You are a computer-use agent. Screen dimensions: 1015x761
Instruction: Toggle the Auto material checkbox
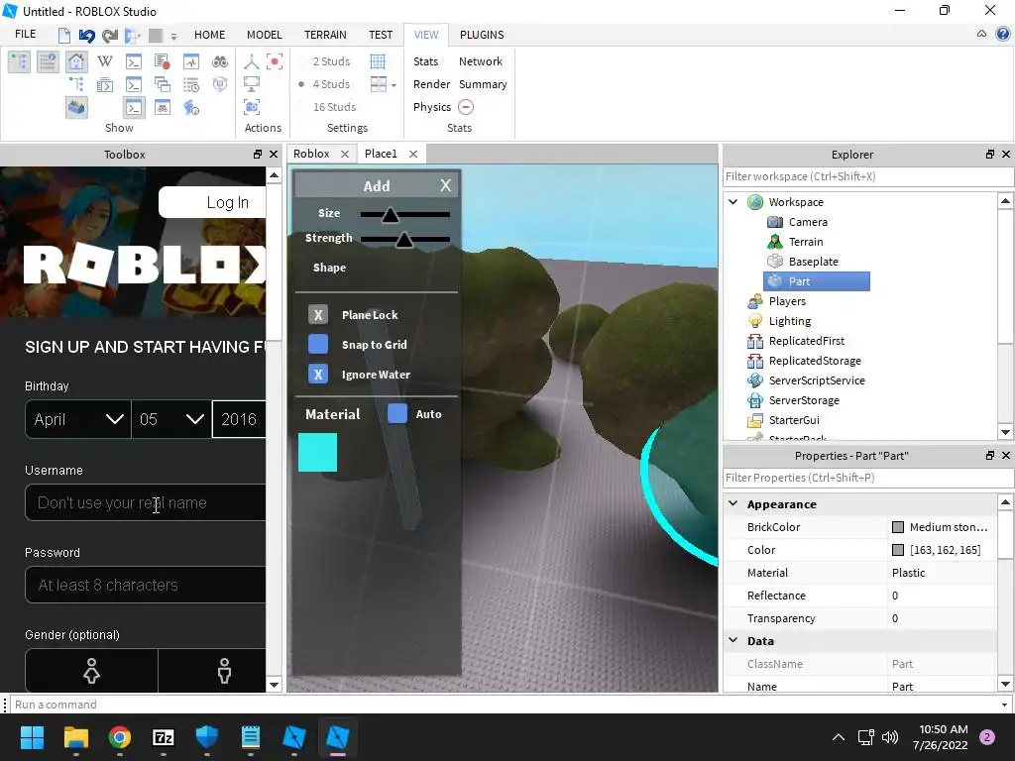tap(397, 413)
